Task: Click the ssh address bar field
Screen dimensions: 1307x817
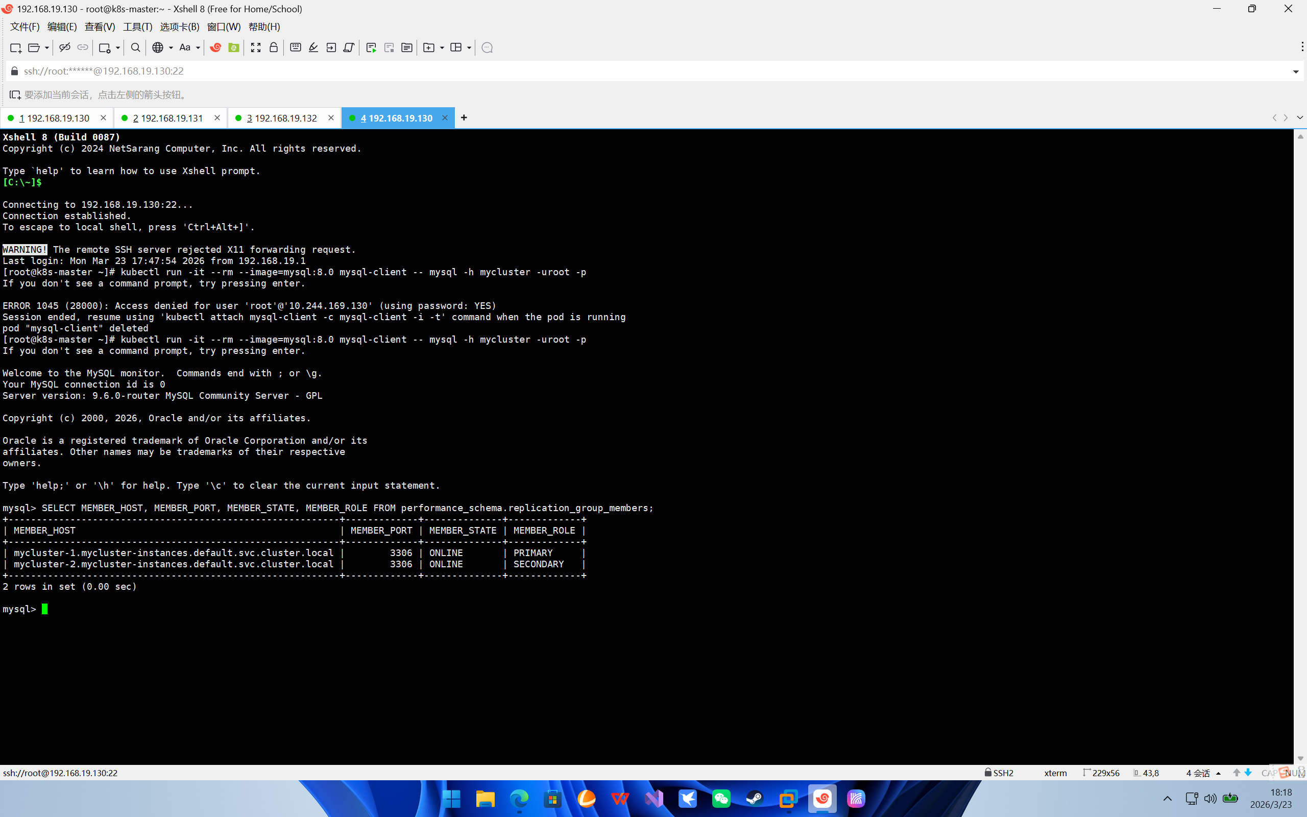Action: 648,71
